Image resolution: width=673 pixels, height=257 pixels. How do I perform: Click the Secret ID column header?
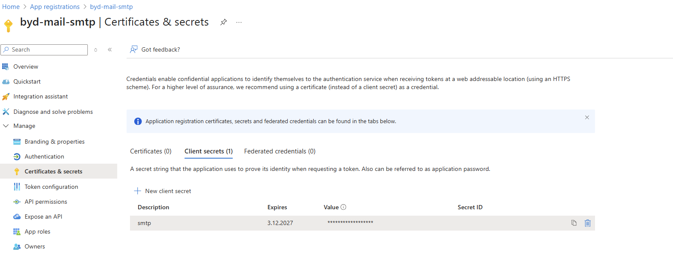[x=470, y=208]
